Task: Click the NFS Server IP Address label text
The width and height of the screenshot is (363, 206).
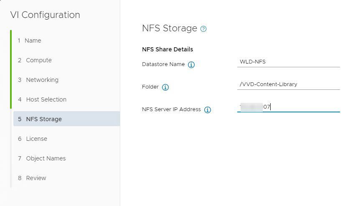Action: [x=171, y=109]
